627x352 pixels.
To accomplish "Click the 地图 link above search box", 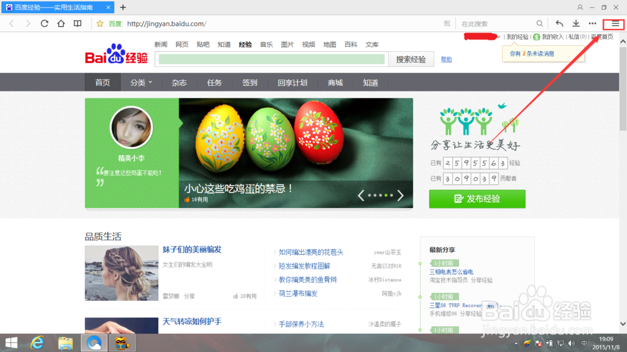I will coord(330,44).
